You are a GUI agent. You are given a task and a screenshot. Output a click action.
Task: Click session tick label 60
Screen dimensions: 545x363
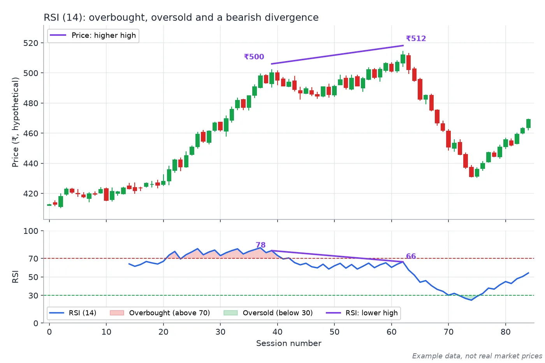[x=392, y=332]
